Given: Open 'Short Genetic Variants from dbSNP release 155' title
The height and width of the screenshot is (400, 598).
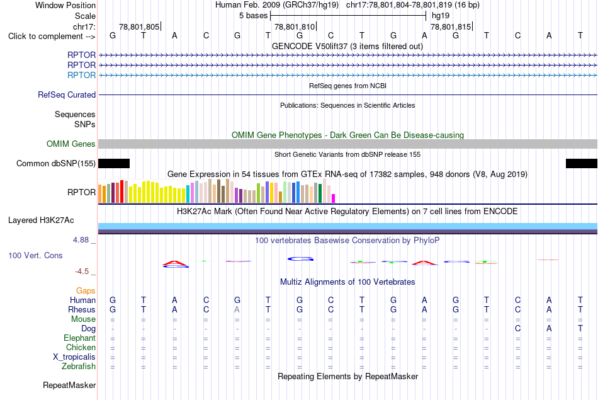Looking at the screenshot, I should [x=347, y=154].
